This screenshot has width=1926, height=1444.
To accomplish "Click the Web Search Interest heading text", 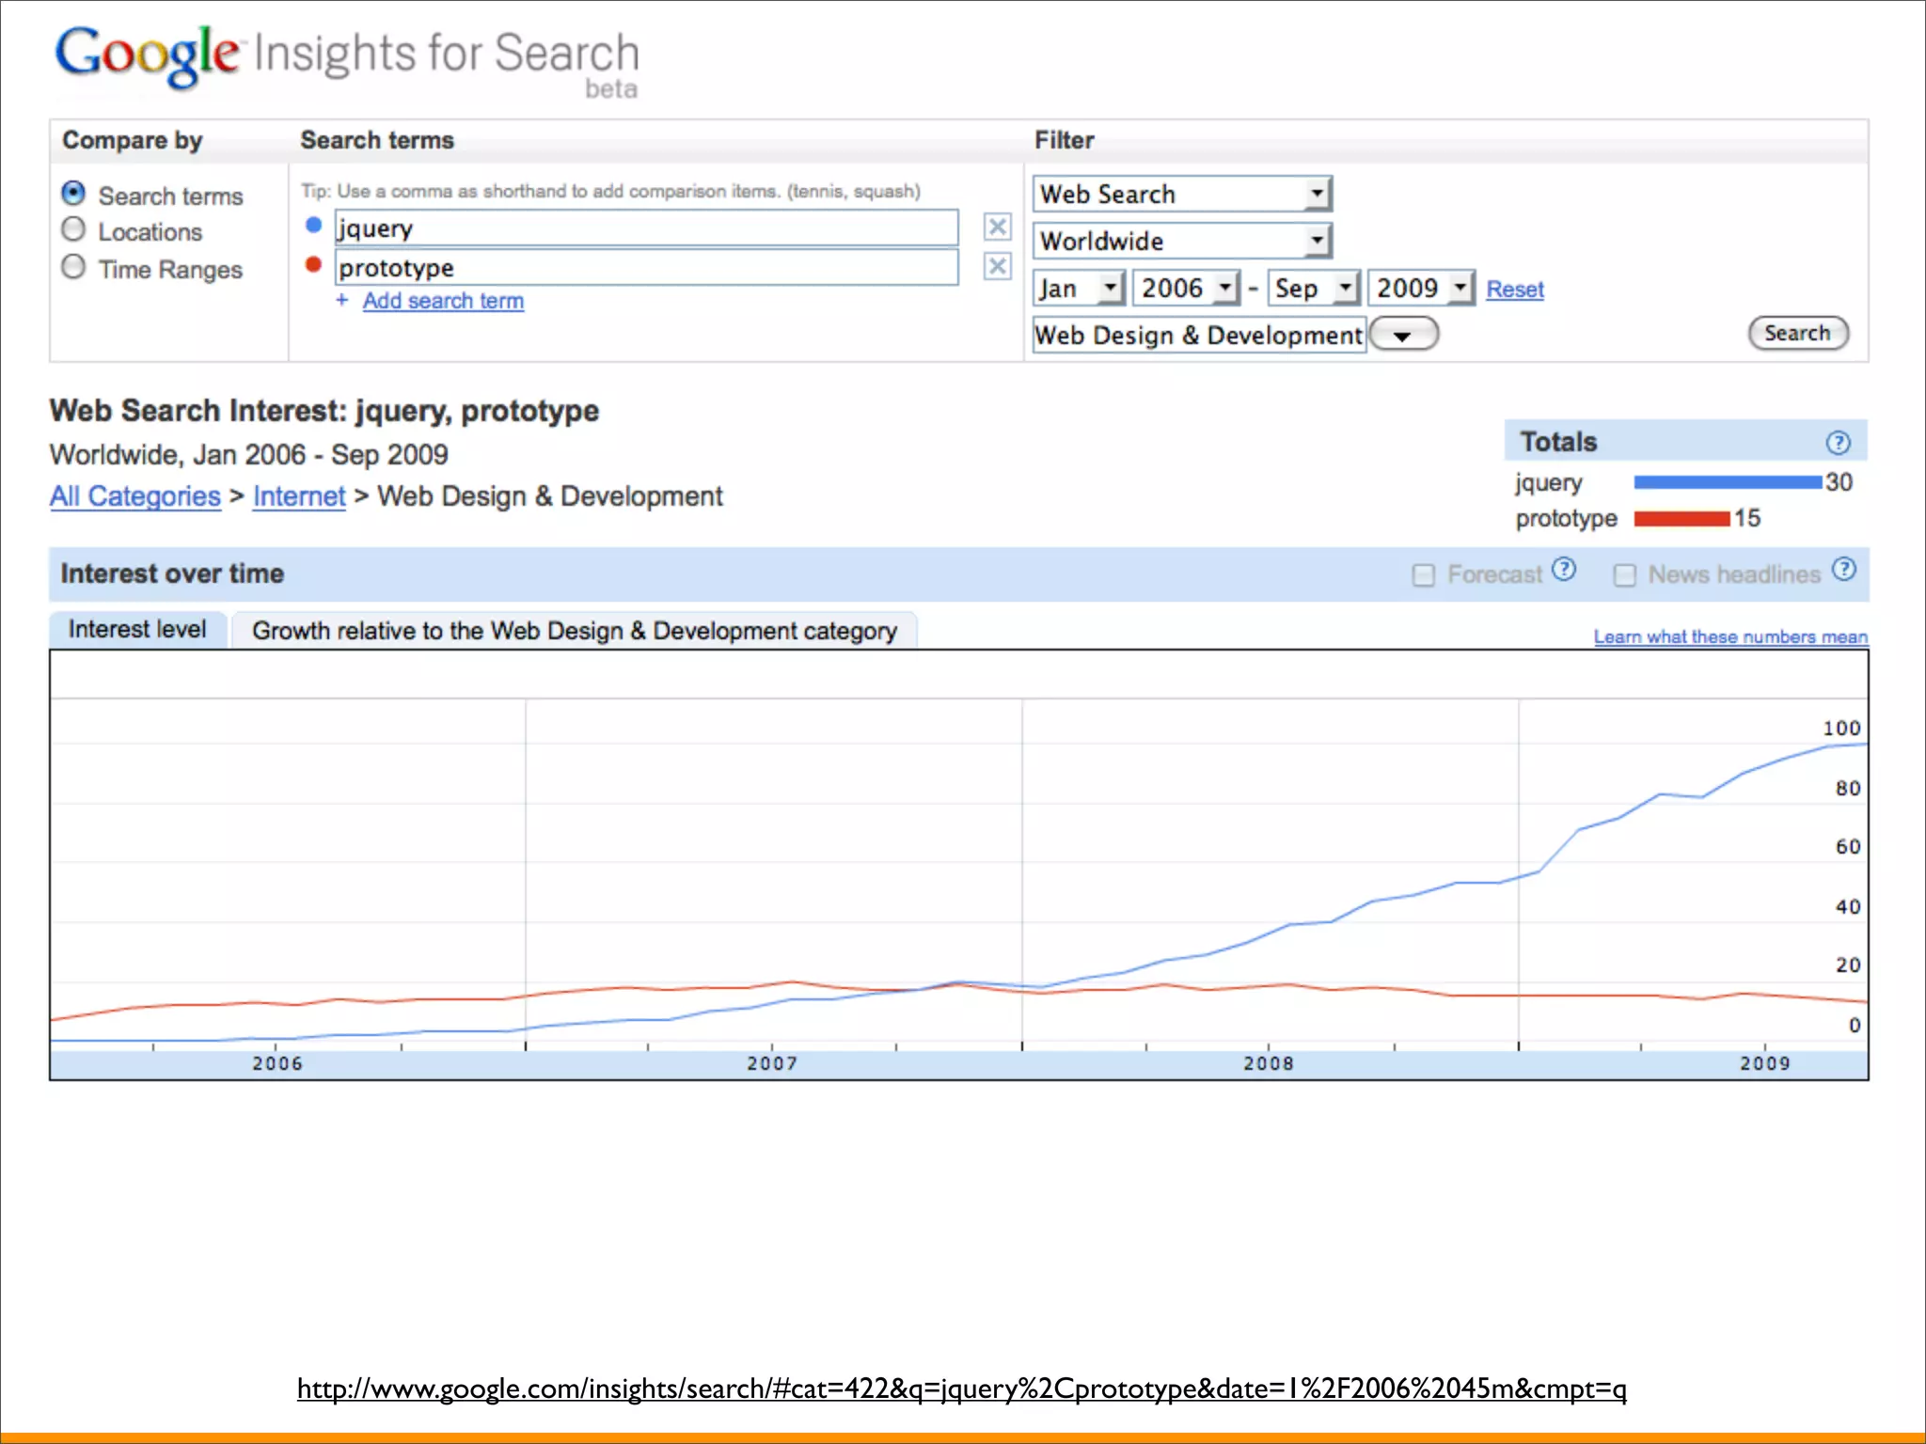I will (x=324, y=411).
